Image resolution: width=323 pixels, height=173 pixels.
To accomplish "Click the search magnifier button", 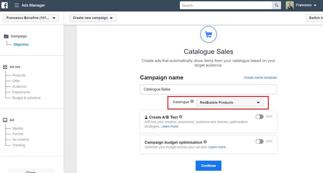I will click(x=276, y=5).
